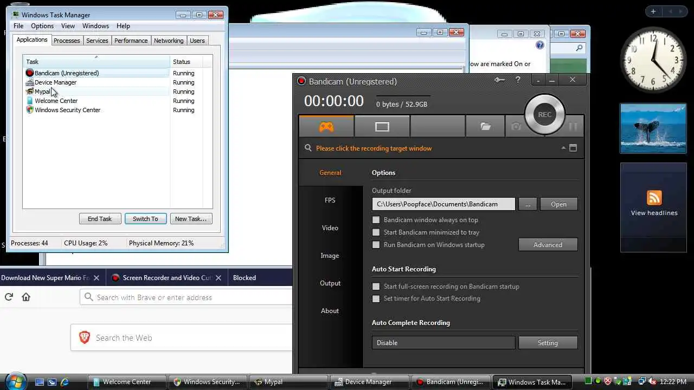Viewport: 694px width, 390px height.
Task: Switch to Task Manager Services tab
Action: tap(97, 41)
